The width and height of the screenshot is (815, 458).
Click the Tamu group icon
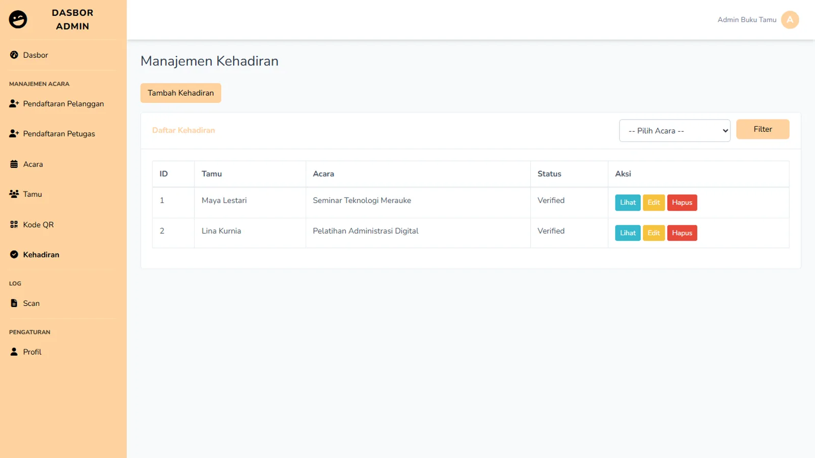coord(14,194)
